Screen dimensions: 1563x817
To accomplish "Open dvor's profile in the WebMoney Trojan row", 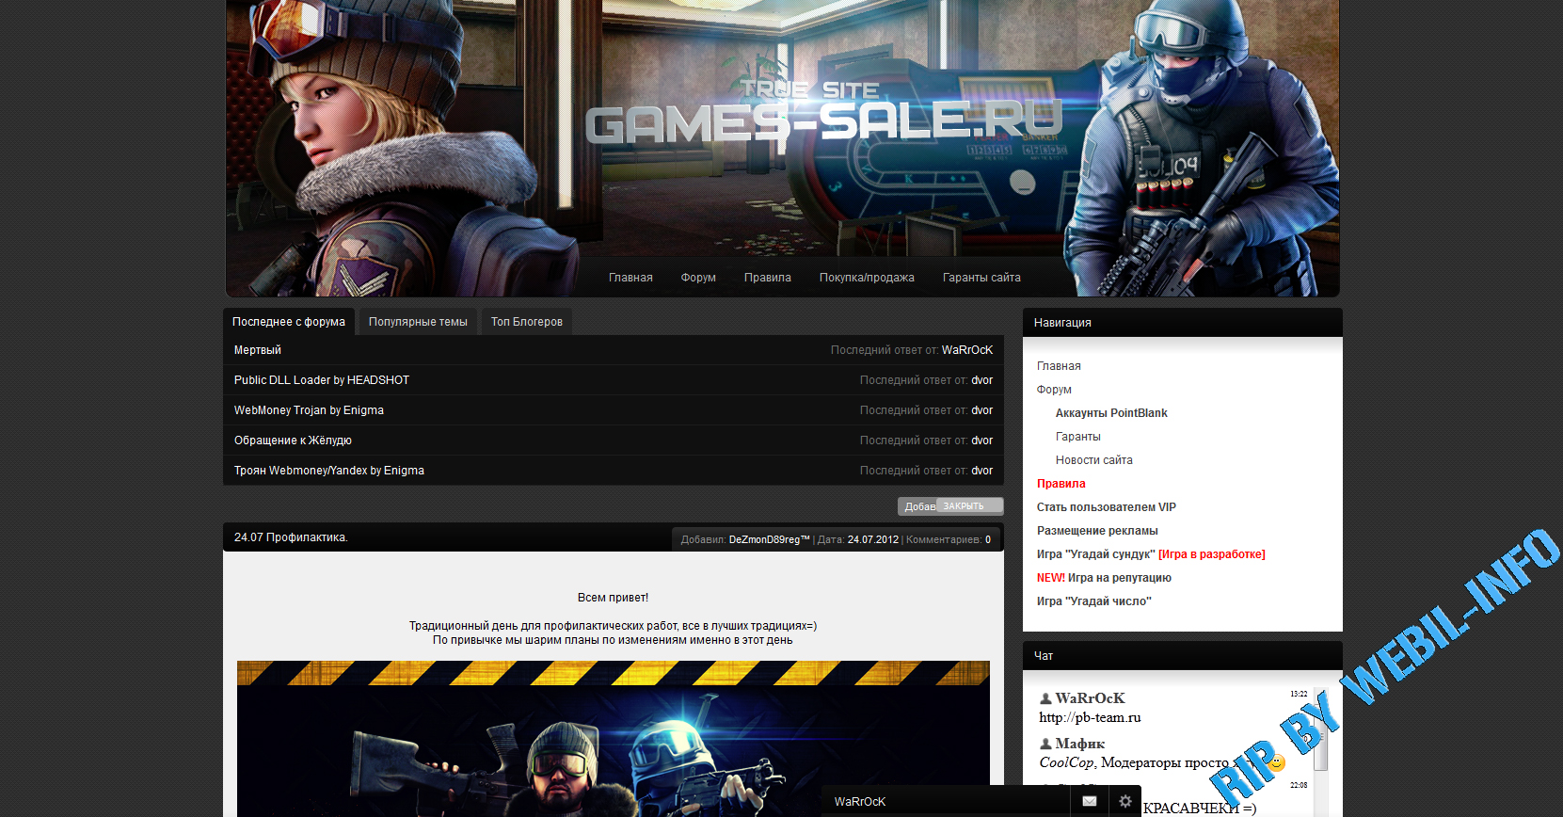I will (x=982, y=410).
